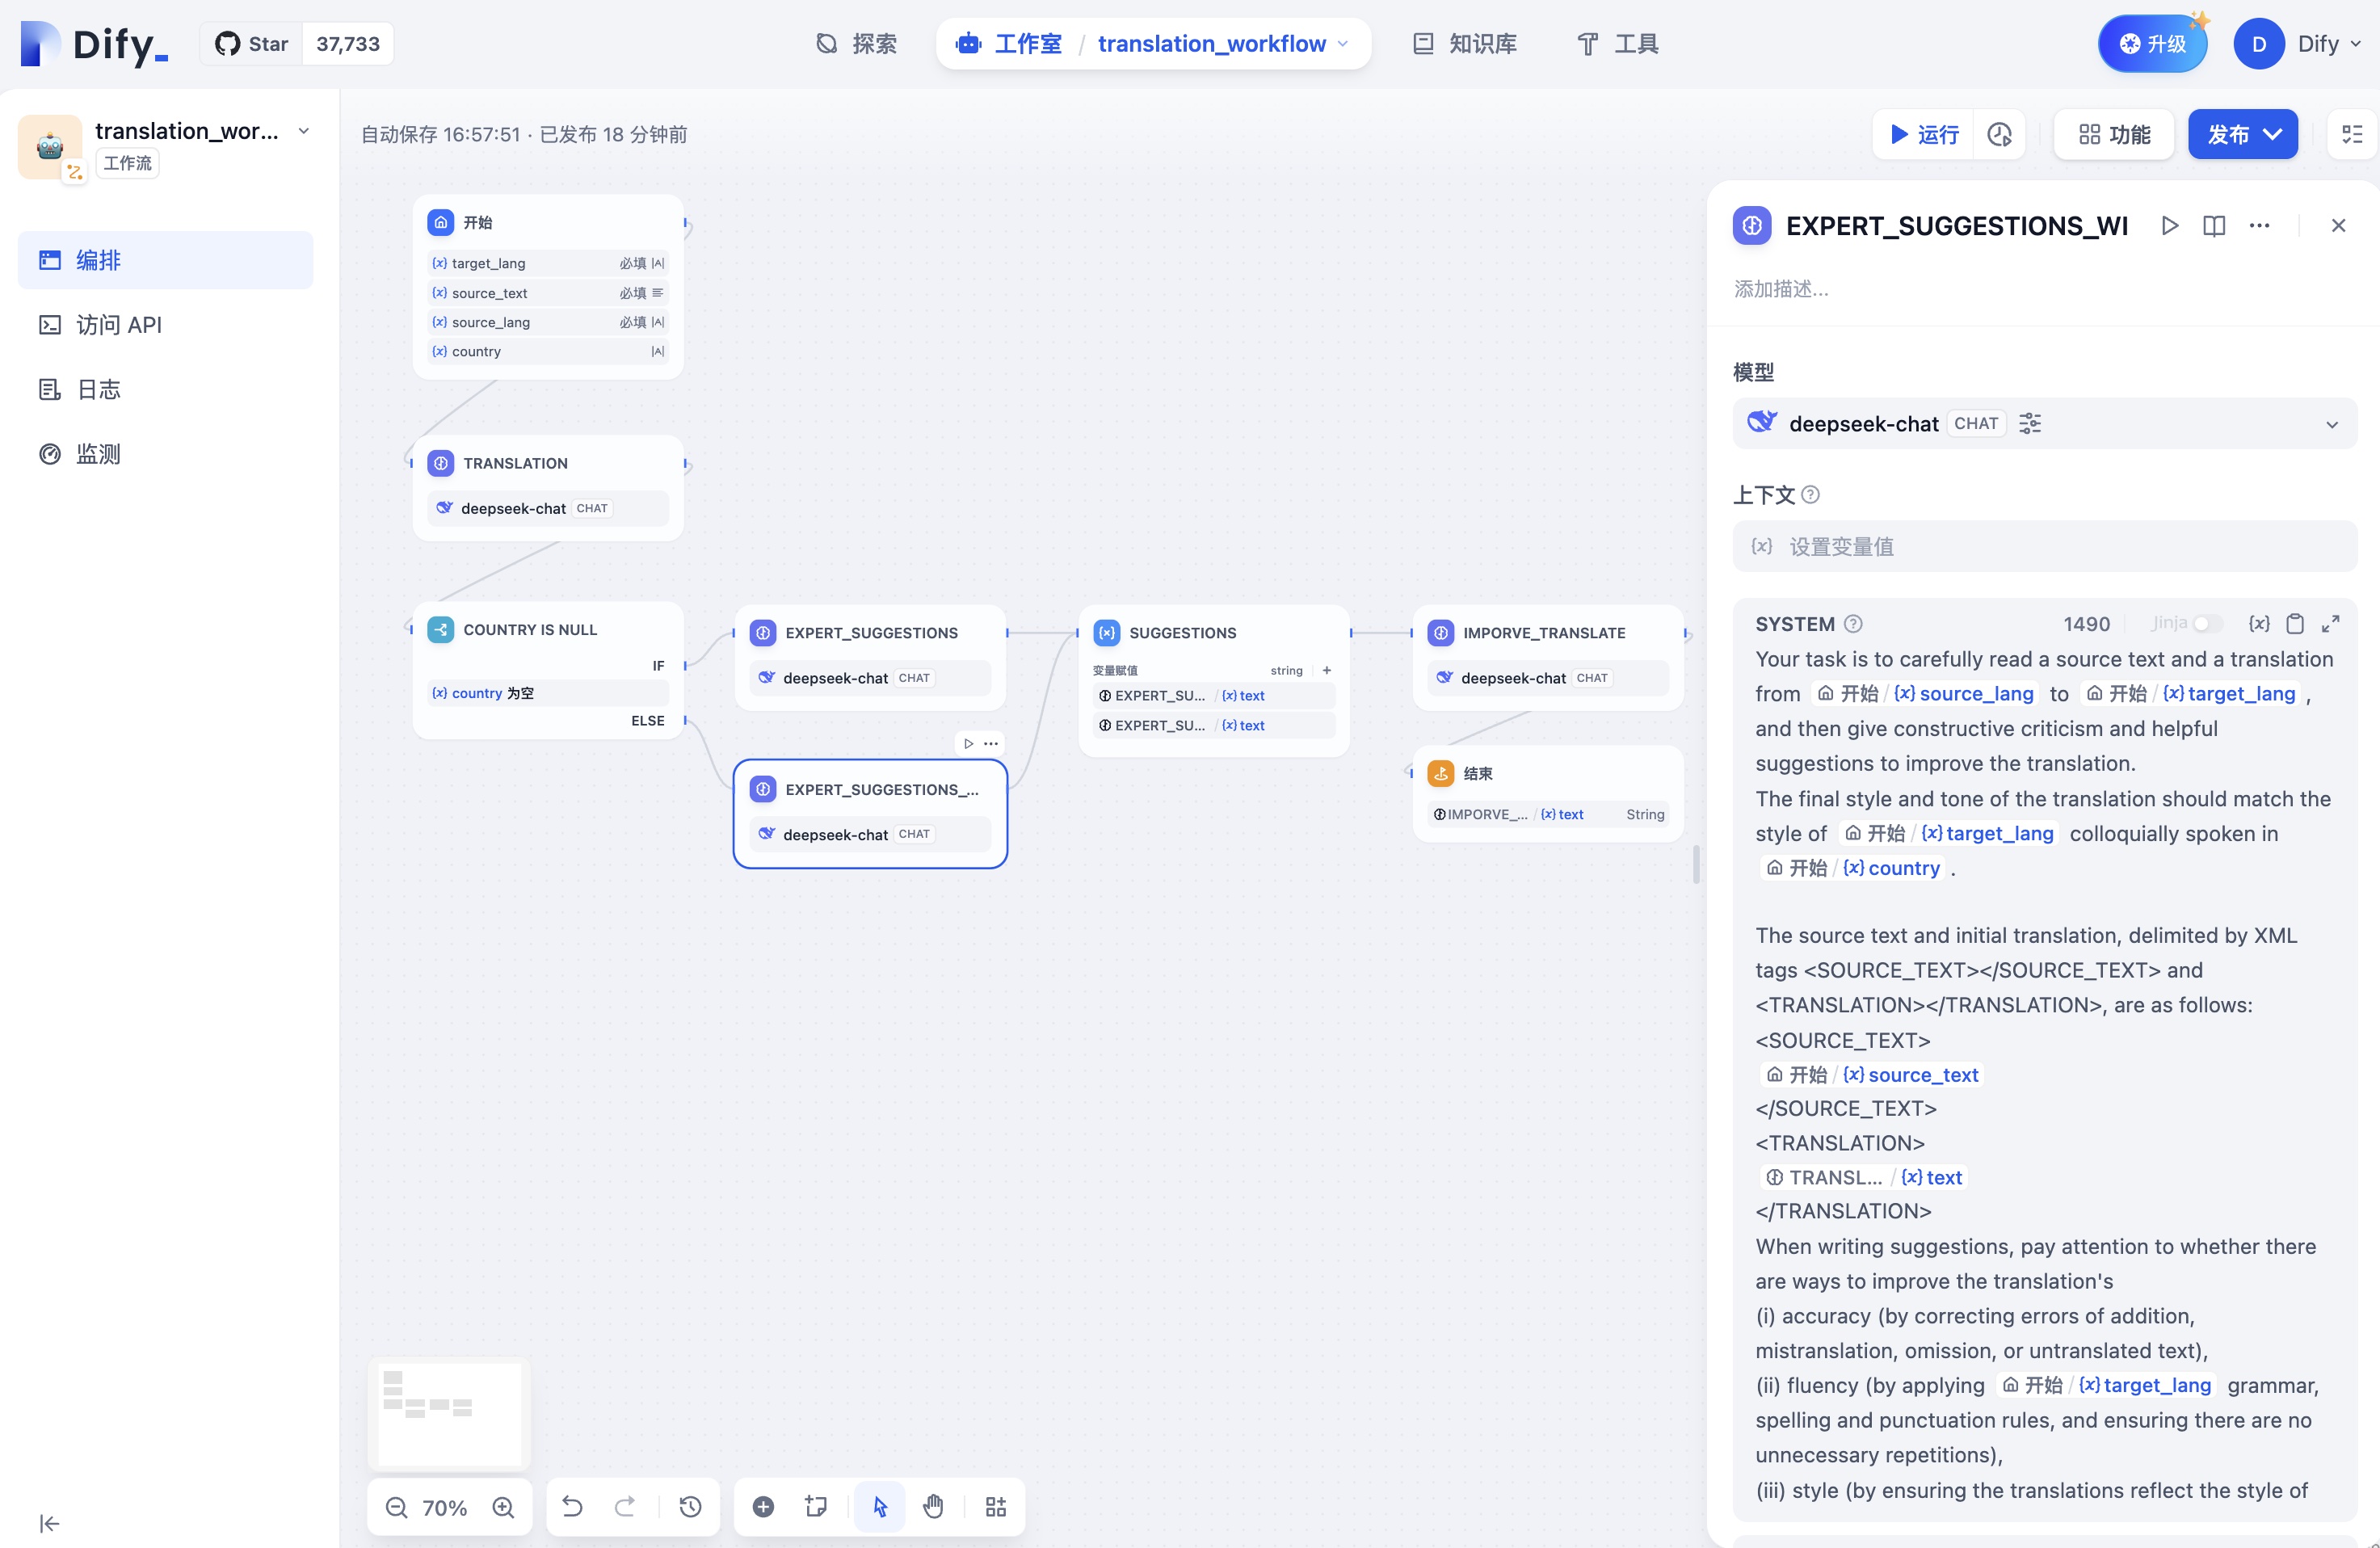This screenshot has width=2380, height=1548.
Task: Click the undo arrow icon
Action: 572,1507
